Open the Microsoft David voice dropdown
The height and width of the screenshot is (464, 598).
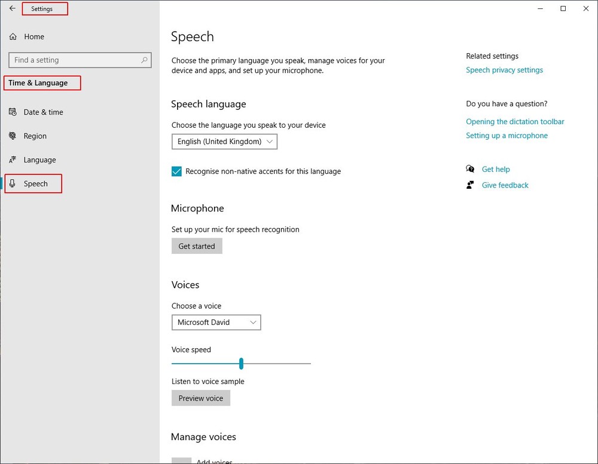coord(216,322)
